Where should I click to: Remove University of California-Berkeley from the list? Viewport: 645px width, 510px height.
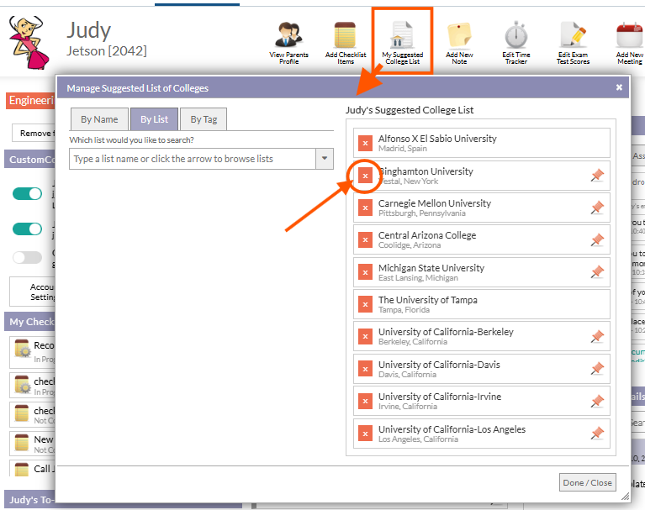(365, 337)
